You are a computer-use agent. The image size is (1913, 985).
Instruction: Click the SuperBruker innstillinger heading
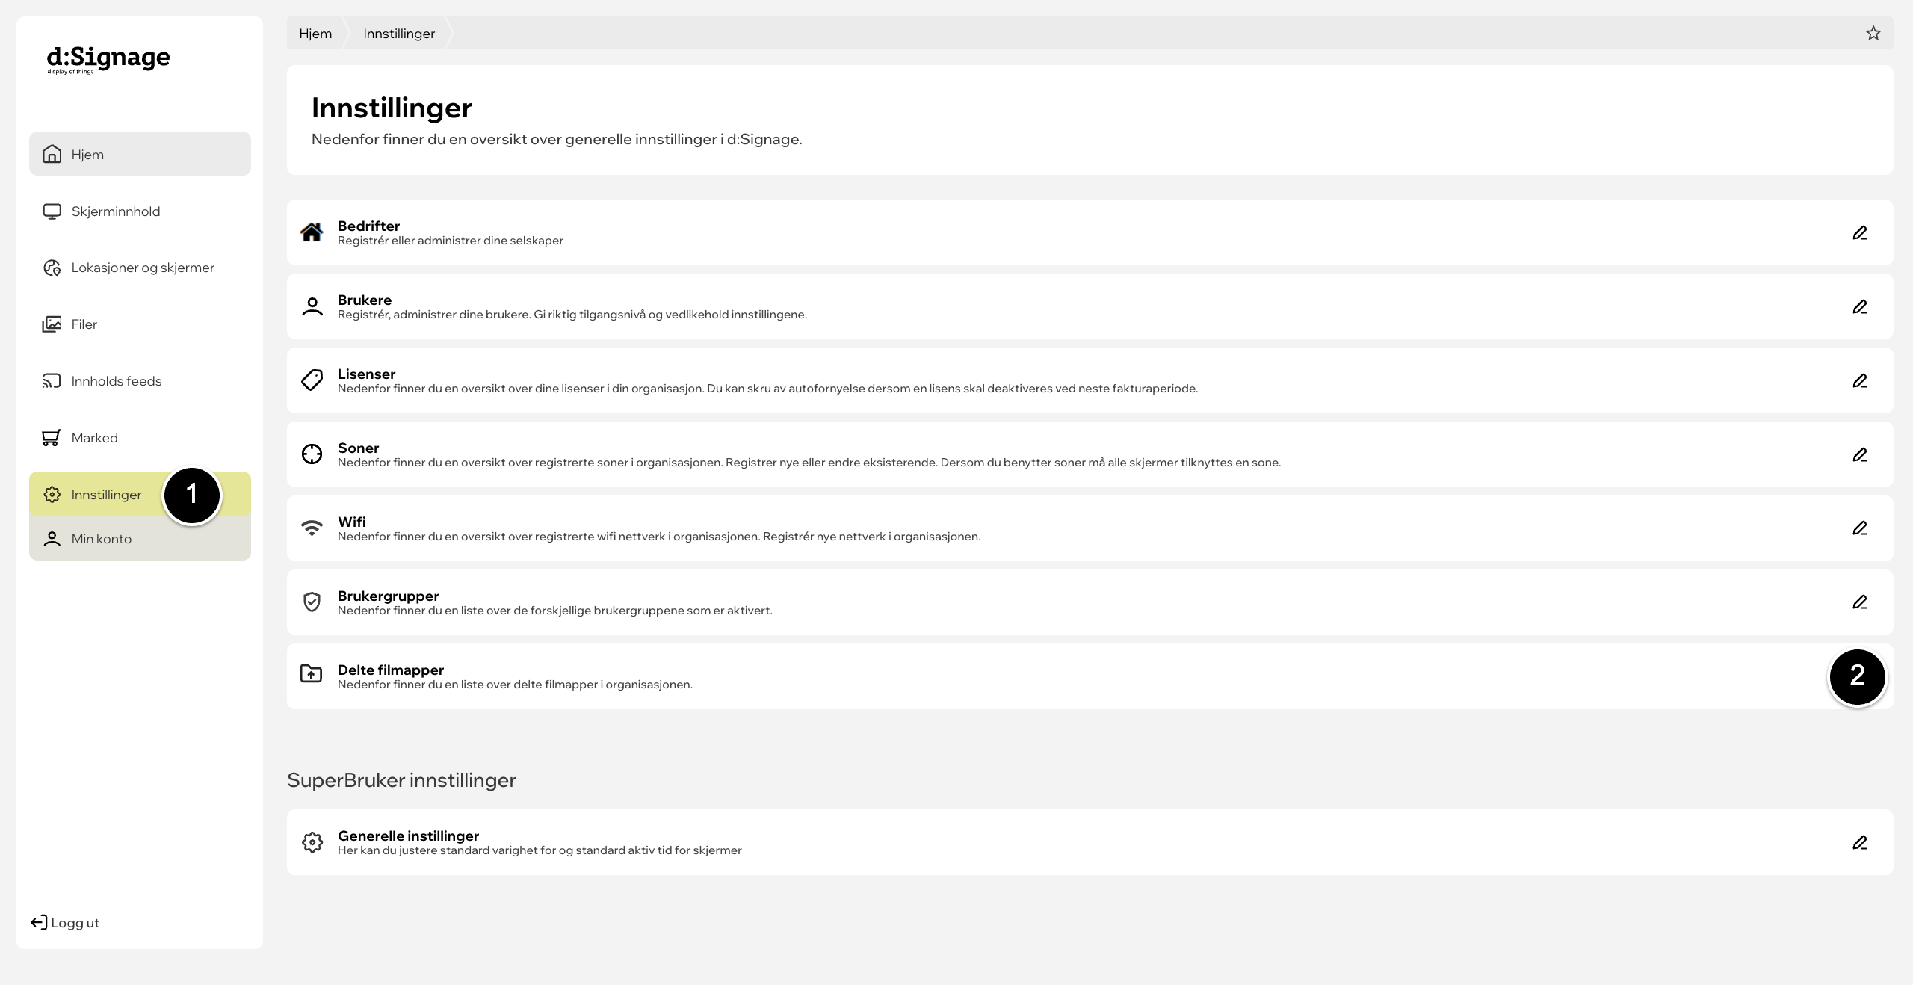tap(401, 780)
